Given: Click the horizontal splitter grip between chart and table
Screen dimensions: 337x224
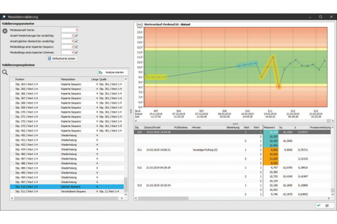Looking at the screenshot, I should (235, 124).
